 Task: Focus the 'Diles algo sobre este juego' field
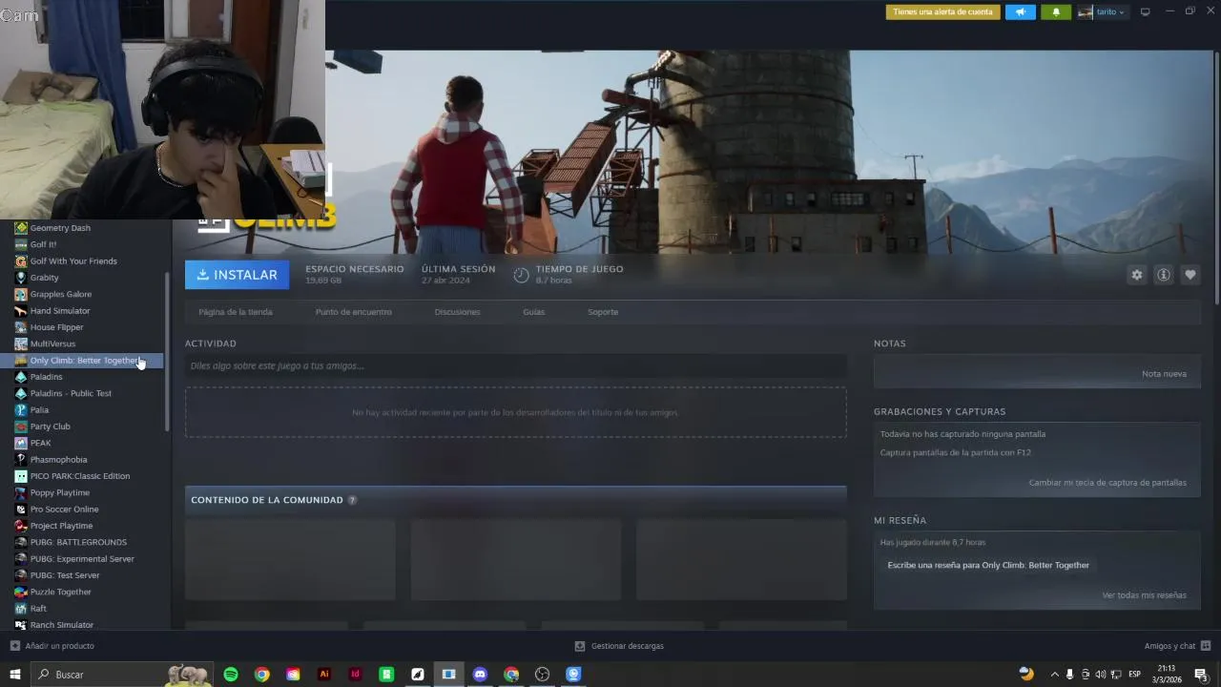click(x=515, y=366)
